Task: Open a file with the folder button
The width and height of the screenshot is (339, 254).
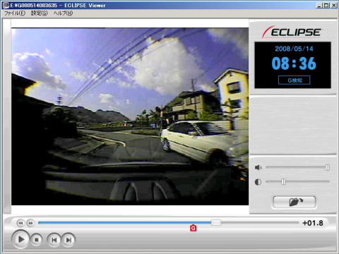Action: [x=295, y=202]
